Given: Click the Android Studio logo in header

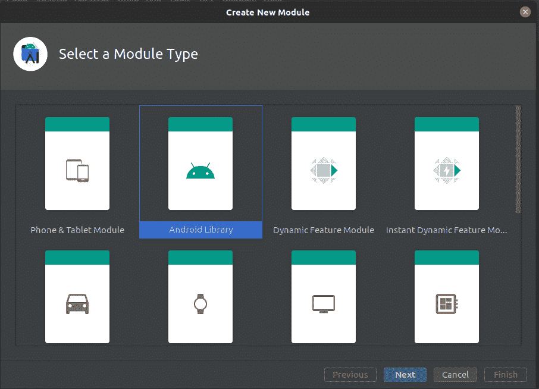Looking at the screenshot, I should [x=30, y=54].
